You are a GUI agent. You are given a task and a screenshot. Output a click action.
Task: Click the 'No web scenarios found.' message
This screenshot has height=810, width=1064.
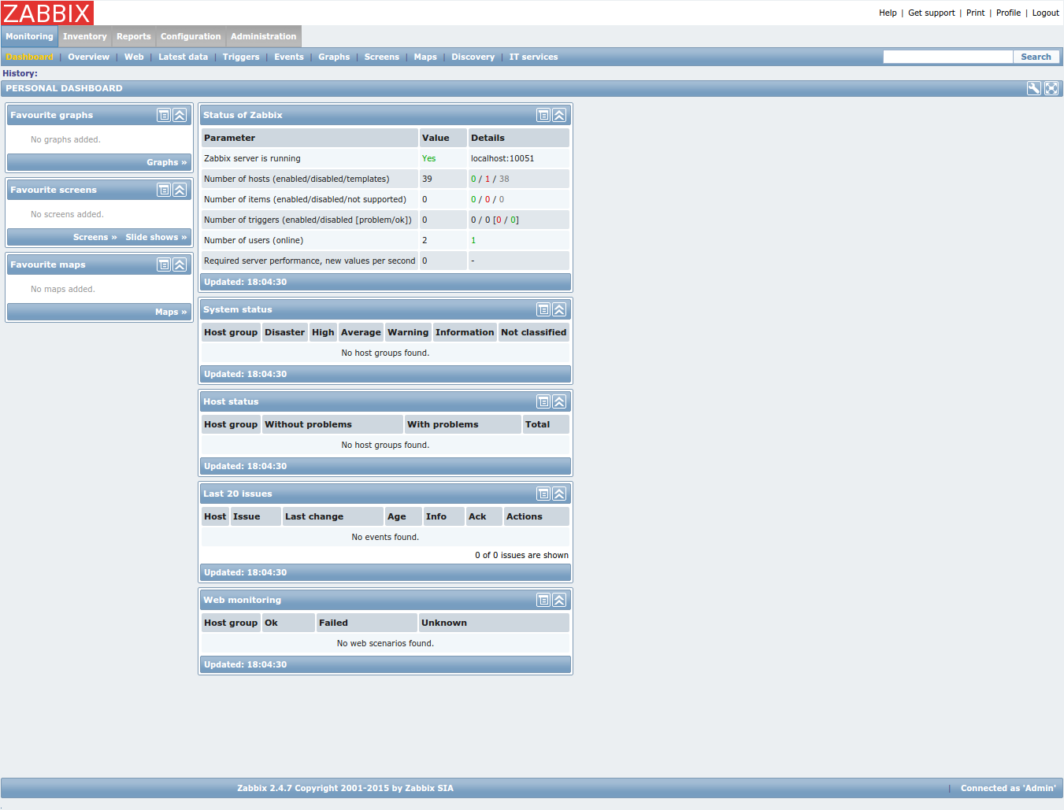click(x=385, y=643)
